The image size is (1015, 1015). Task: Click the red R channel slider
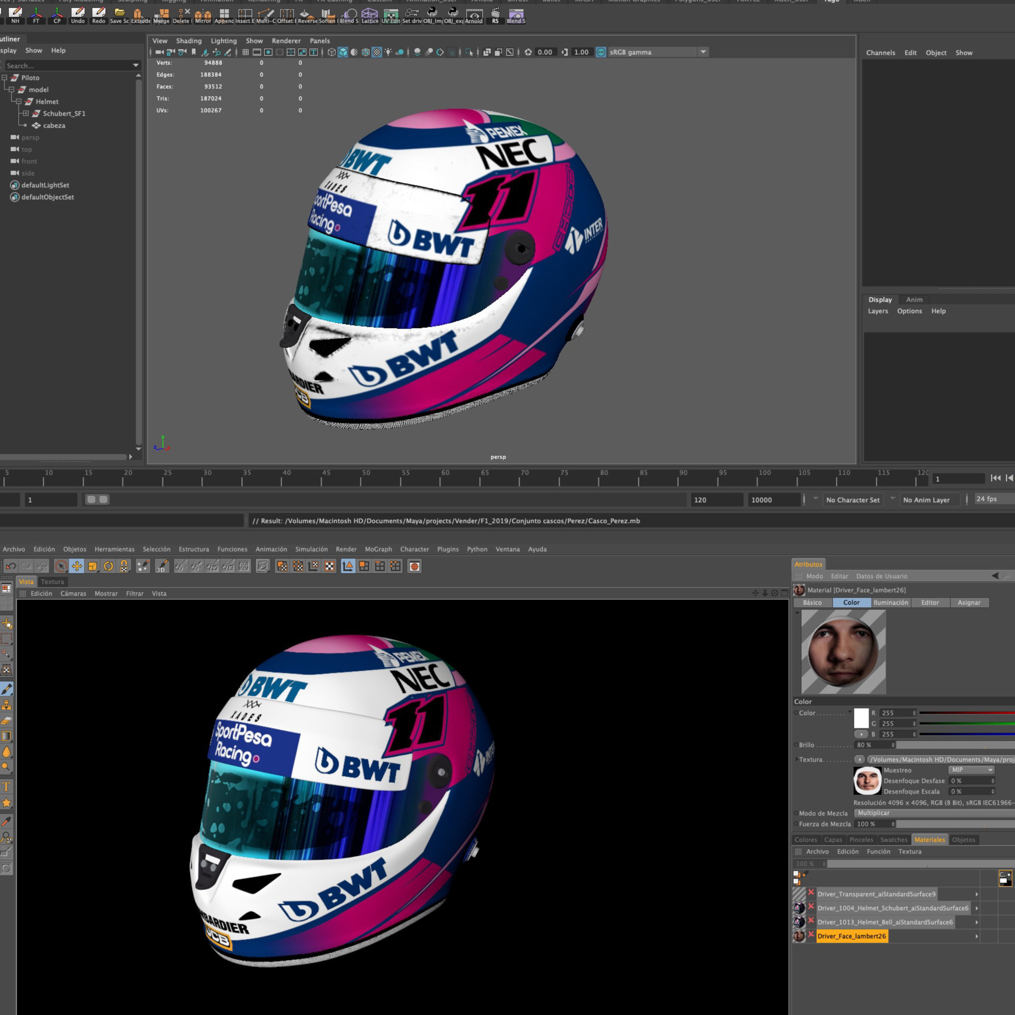point(967,713)
